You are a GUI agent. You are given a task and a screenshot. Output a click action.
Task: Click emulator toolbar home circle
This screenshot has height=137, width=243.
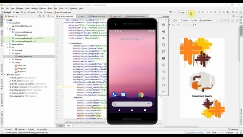pyautogui.click(x=164, y=78)
